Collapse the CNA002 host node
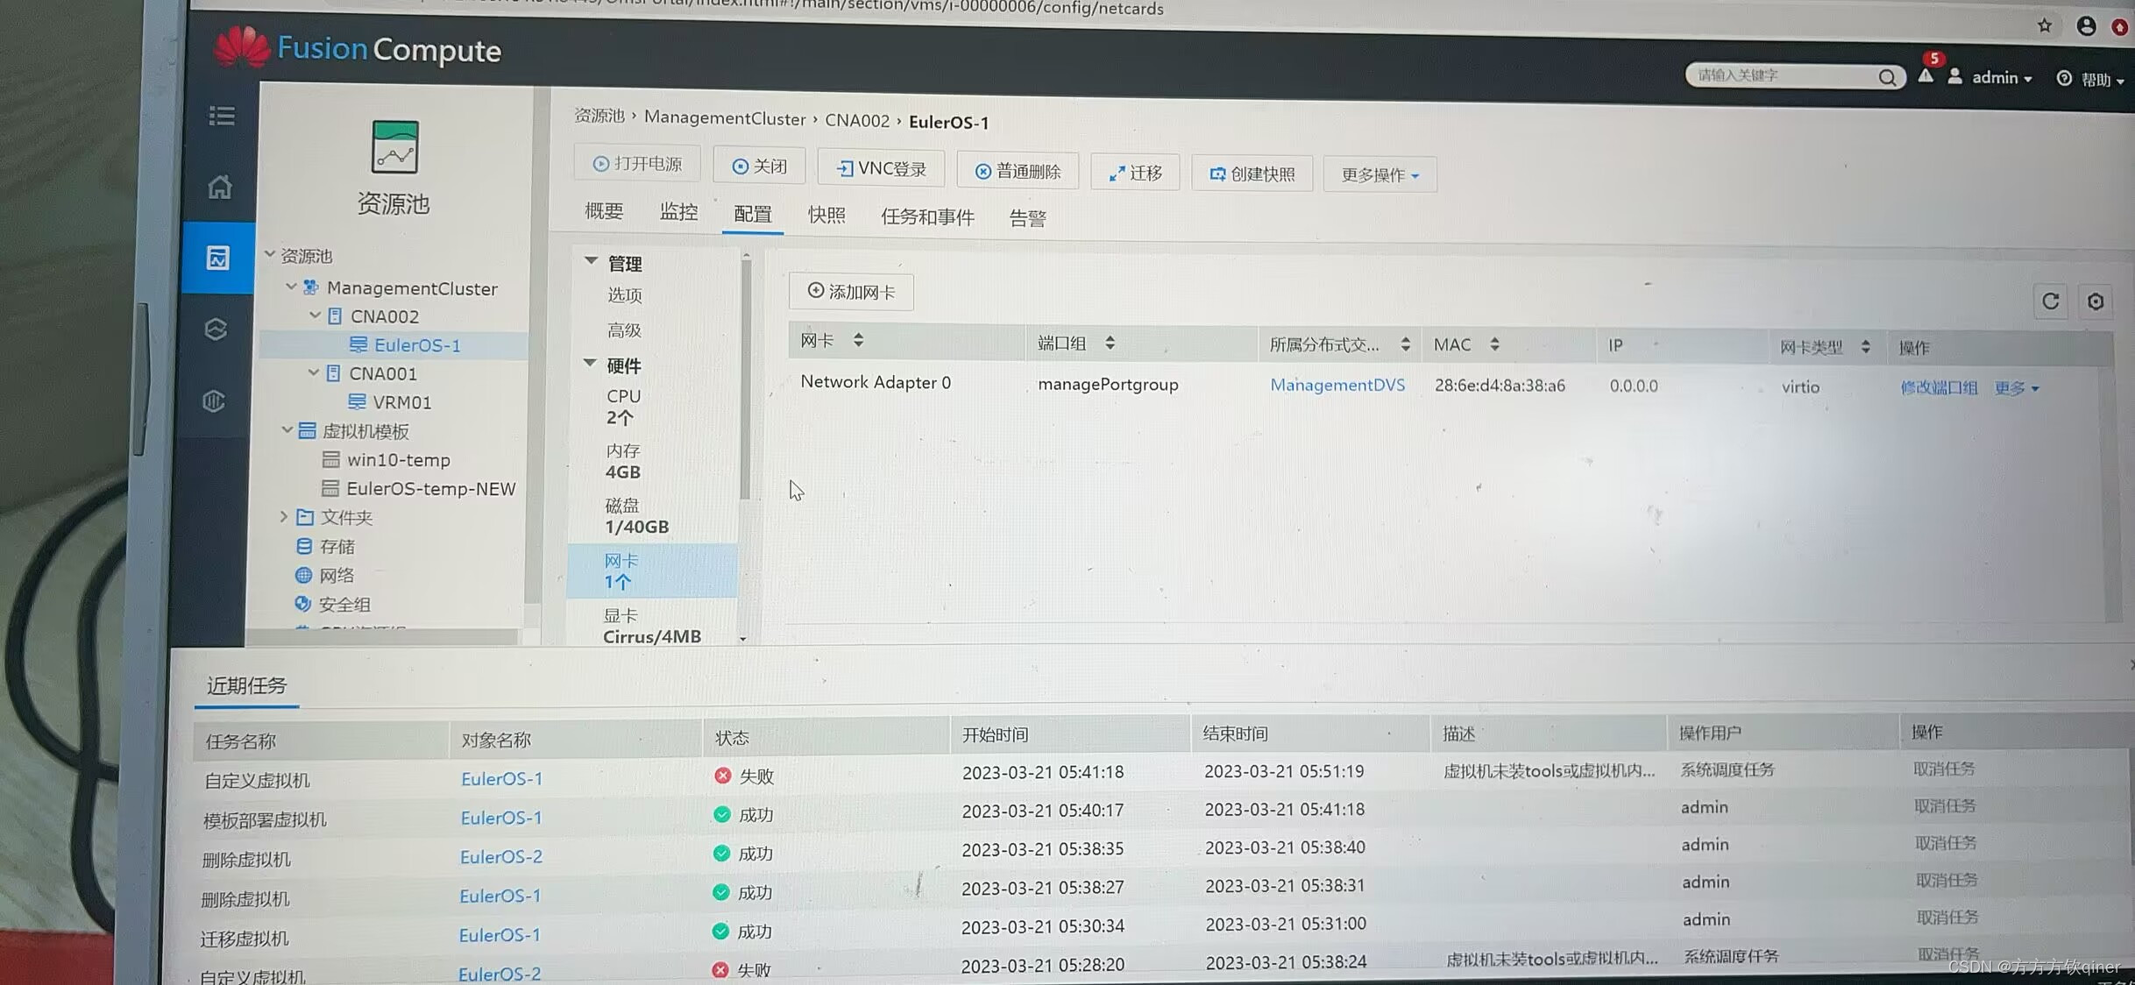Screen dimensions: 2135x985 coord(315,315)
